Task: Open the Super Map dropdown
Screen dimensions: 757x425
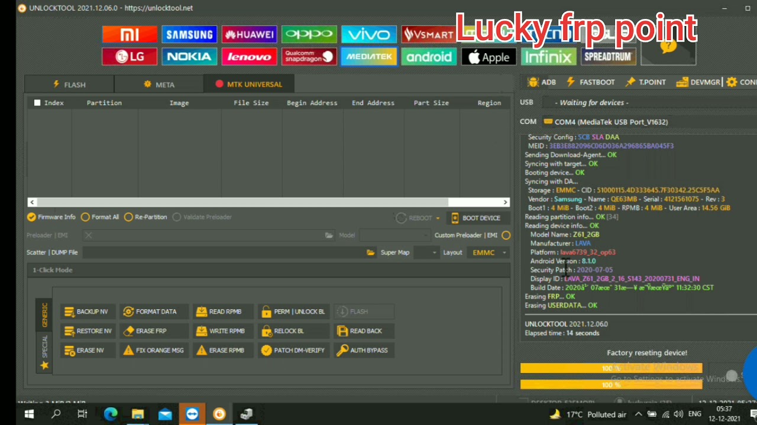Action: point(426,253)
